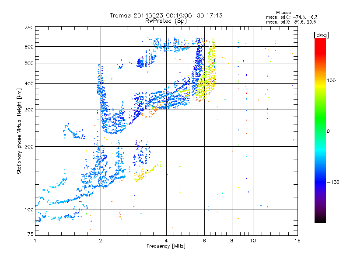Click the x-axis tick label '6'
The width and height of the screenshot is (350, 262).
(x=204, y=241)
